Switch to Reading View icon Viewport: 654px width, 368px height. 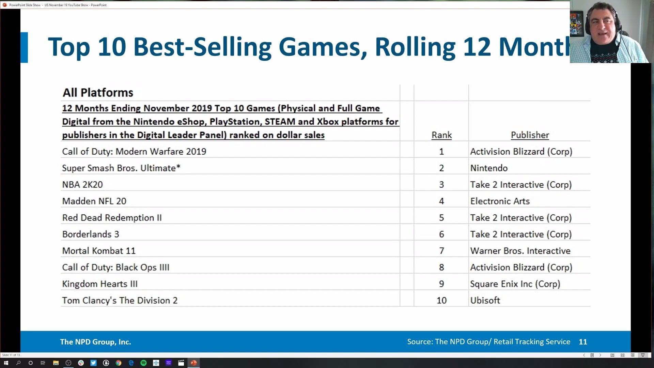click(x=633, y=355)
